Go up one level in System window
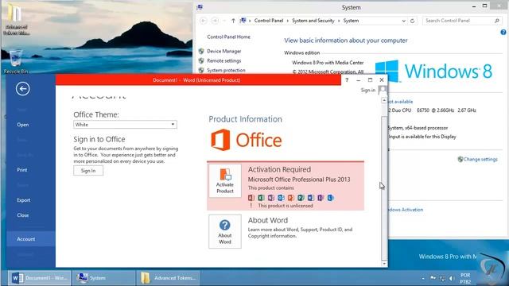Viewport: 509px width, 286px height. point(233,21)
